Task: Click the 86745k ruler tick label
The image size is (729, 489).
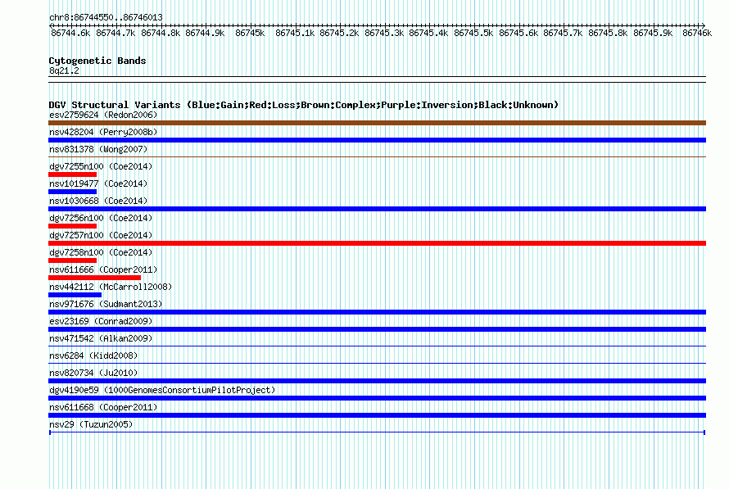Action: (x=250, y=33)
